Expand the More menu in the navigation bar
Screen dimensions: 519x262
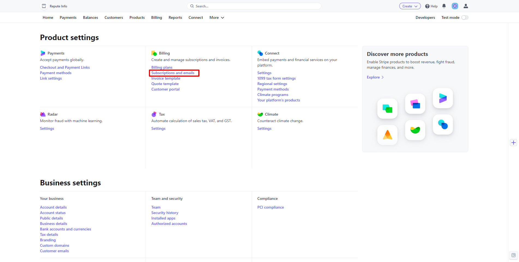216,17
